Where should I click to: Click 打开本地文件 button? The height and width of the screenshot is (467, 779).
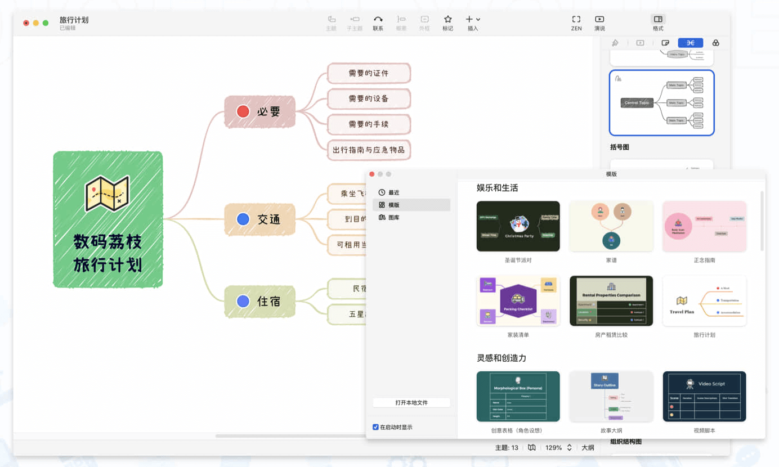(x=411, y=403)
